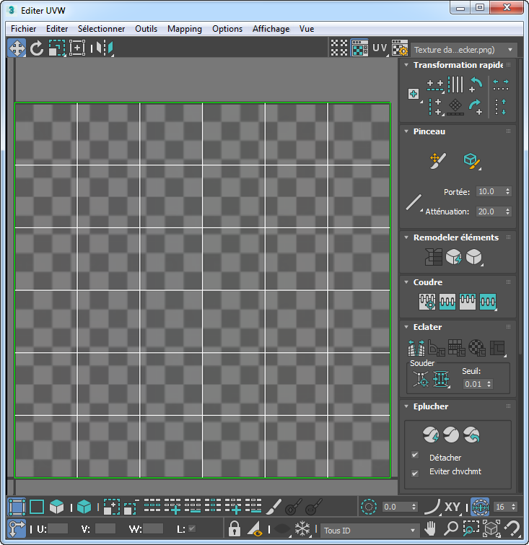Viewport: 529px width, 545px height.
Task: Click space horizontally icon
Action: pos(501,84)
